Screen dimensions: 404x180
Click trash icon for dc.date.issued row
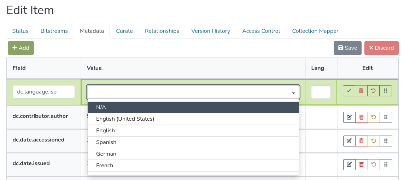coord(361,164)
